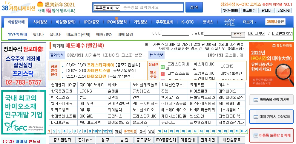
Task: Go to page 13 in pagination
Action: 110,131
